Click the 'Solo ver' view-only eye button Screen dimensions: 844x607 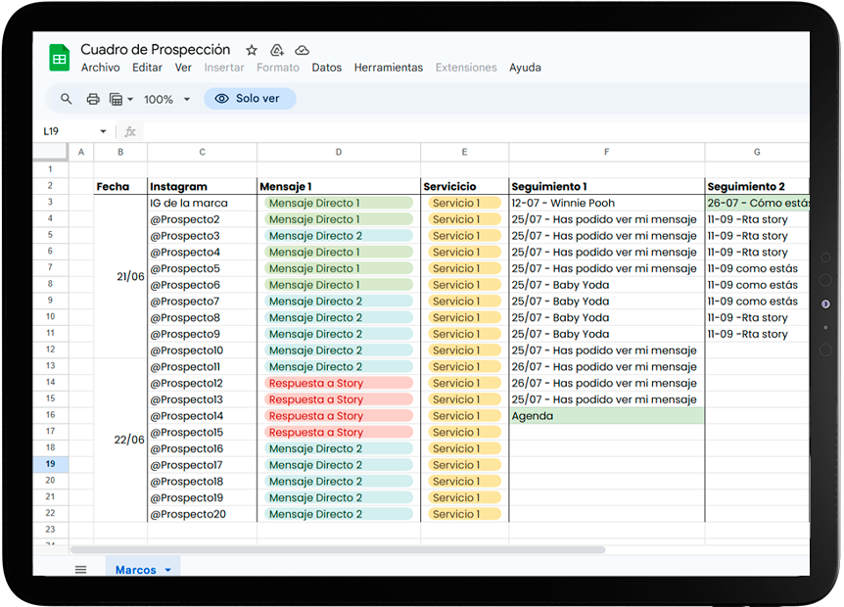tap(249, 99)
